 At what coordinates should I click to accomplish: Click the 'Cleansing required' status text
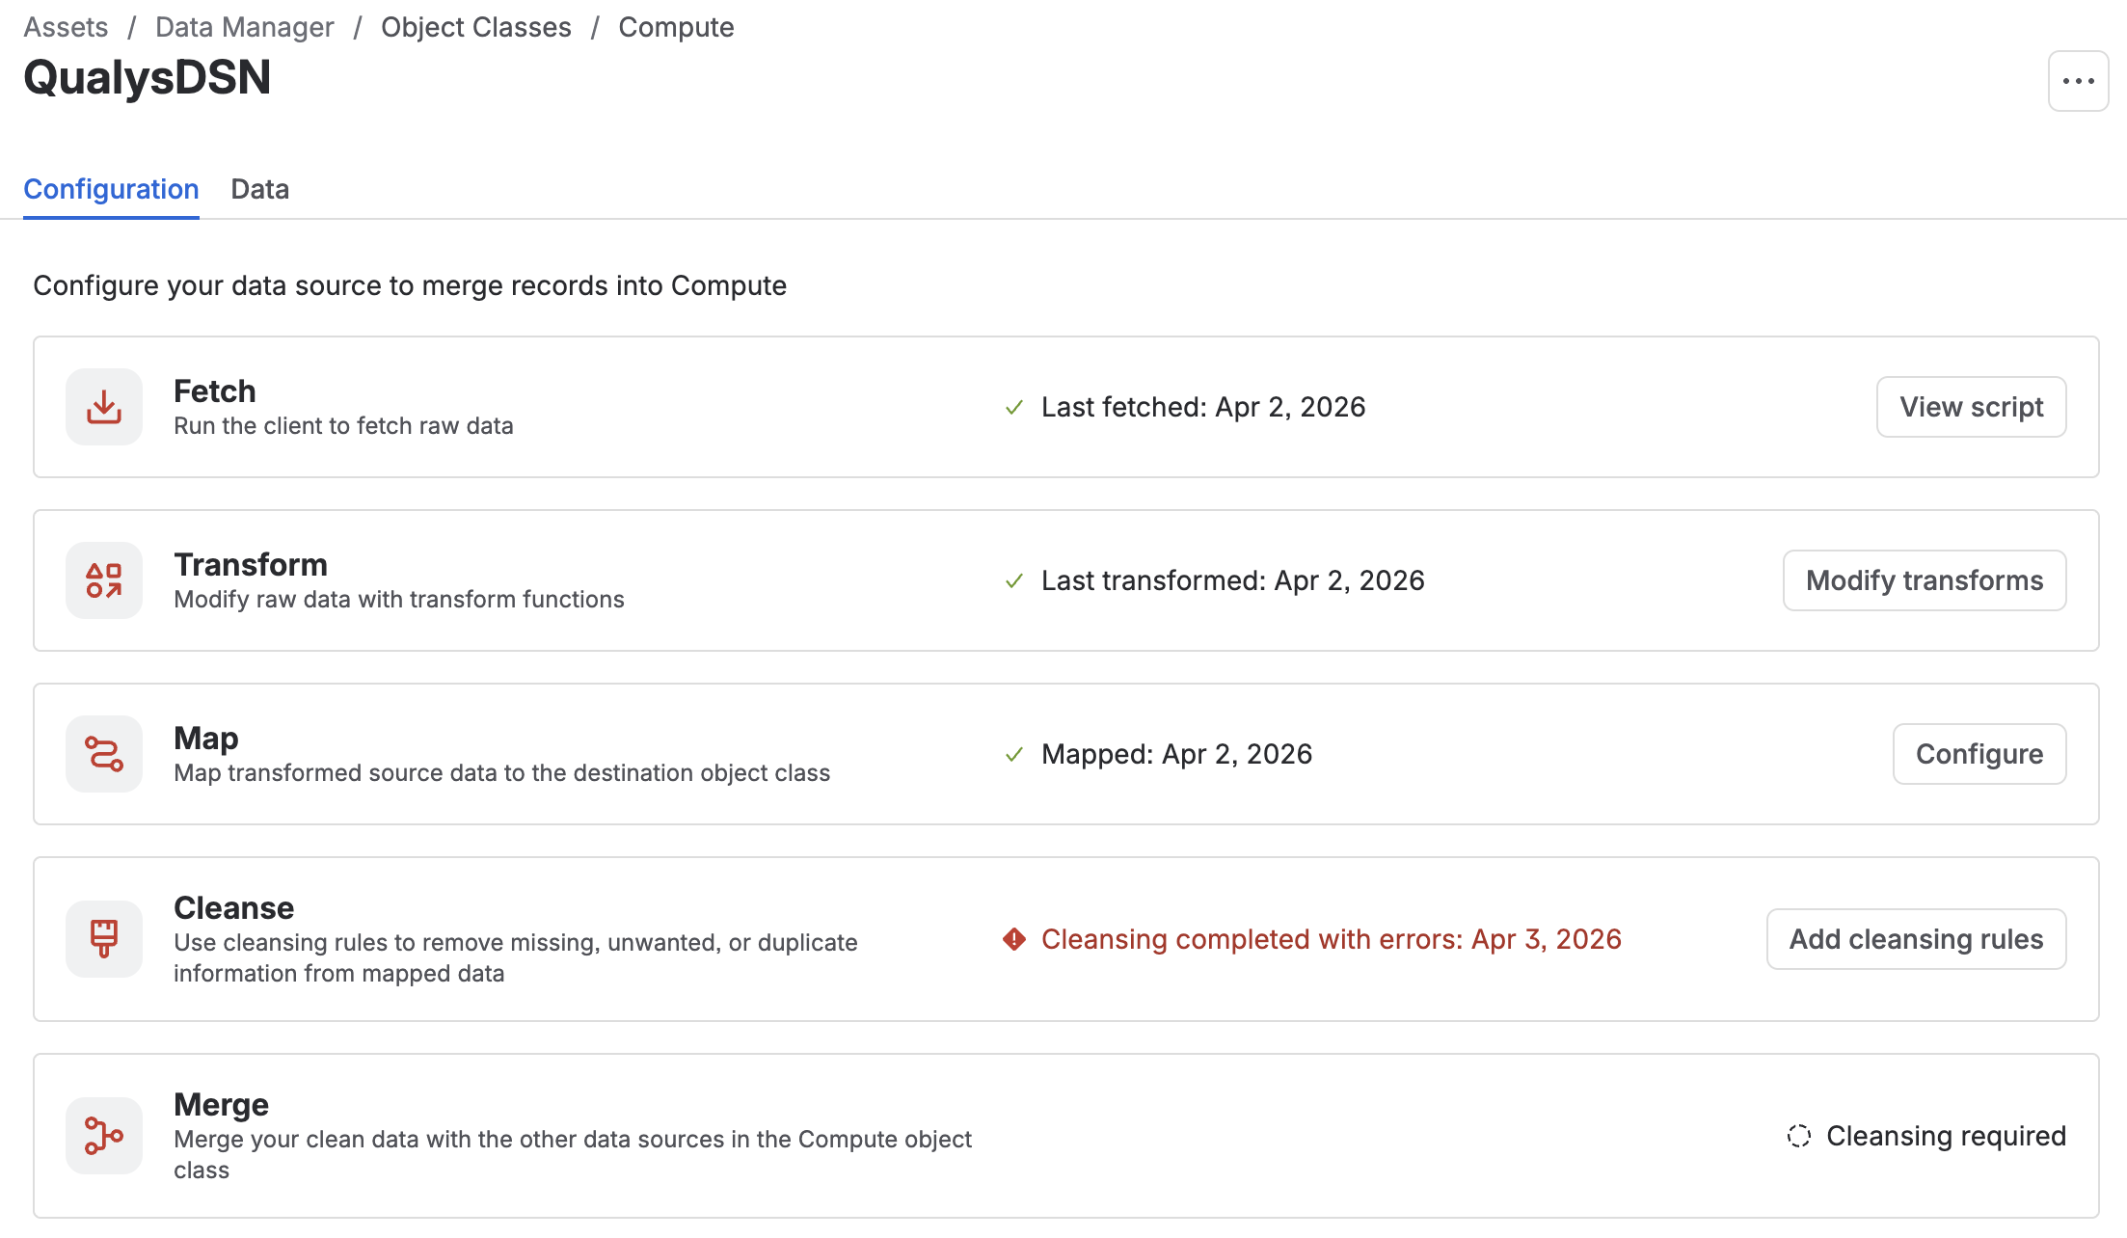click(1947, 1136)
